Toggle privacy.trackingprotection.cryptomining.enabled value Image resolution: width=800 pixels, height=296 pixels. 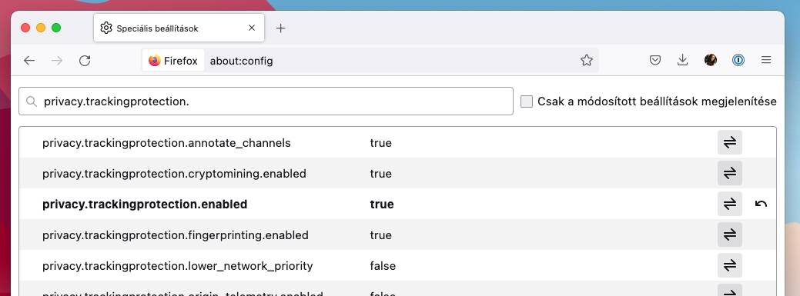coord(730,173)
